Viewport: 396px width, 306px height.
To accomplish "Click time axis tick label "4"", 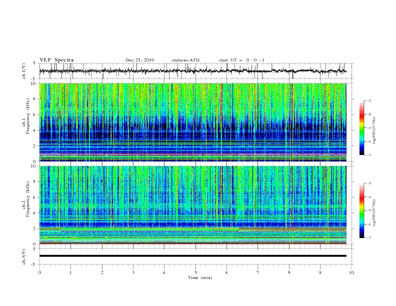I will [x=164, y=272].
